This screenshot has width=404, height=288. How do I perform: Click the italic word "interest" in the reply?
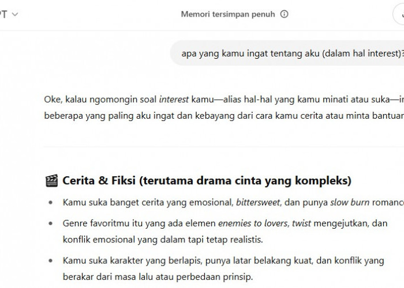(174, 98)
